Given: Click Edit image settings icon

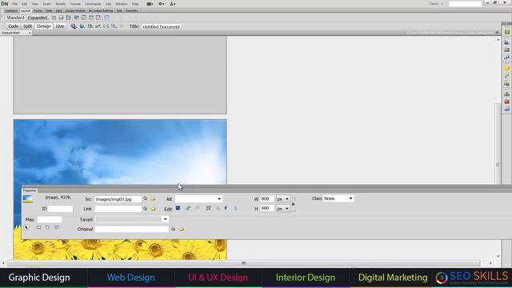Looking at the screenshot, I should (x=188, y=208).
